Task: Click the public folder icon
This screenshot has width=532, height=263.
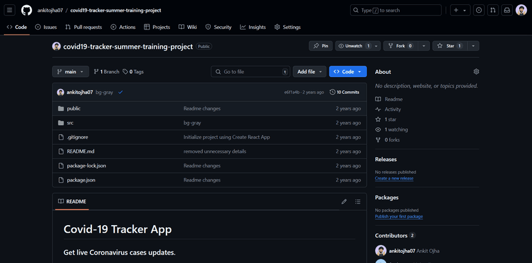Action: point(61,108)
